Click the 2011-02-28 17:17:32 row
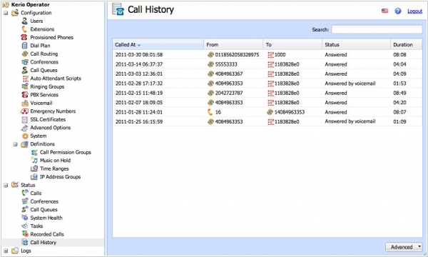The height and width of the screenshot is (257, 428). (267, 84)
